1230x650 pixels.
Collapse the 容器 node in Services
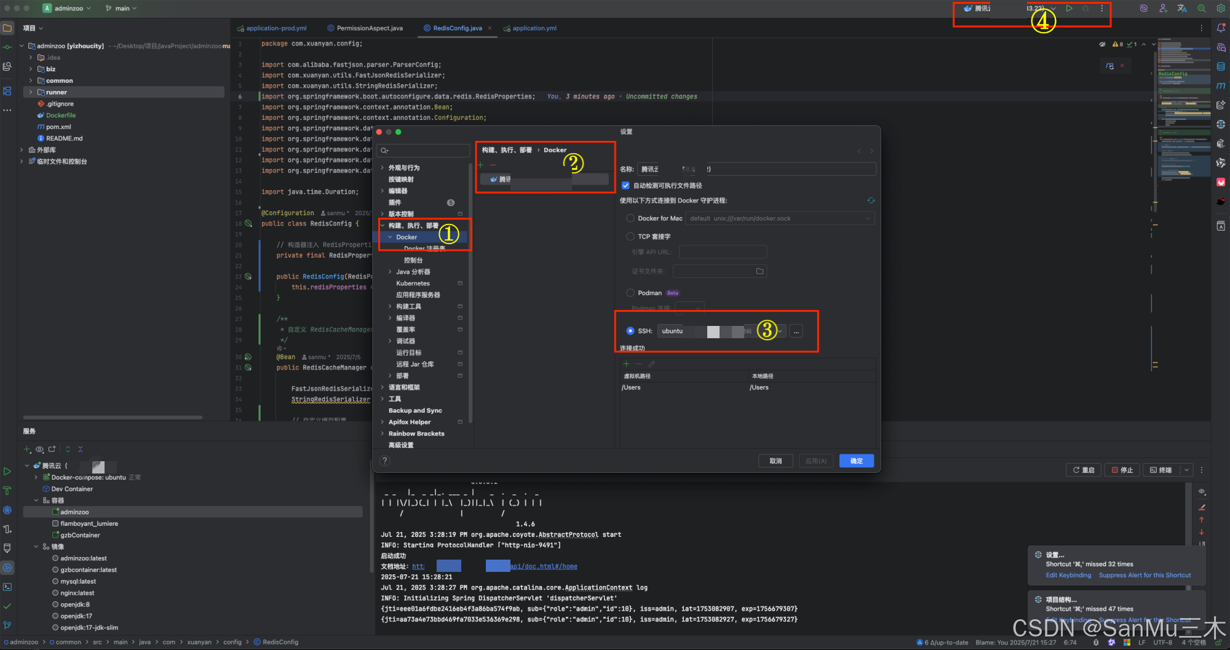click(36, 501)
